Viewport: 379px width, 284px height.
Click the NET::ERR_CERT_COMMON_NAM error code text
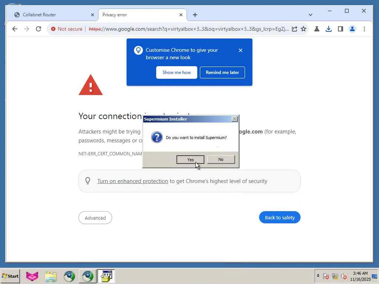click(110, 154)
